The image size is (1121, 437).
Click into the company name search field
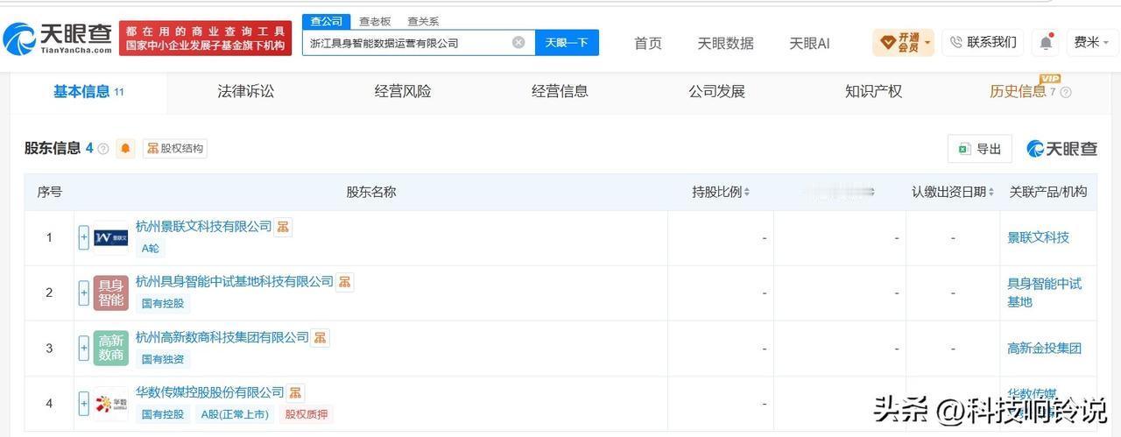coord(407,42)
